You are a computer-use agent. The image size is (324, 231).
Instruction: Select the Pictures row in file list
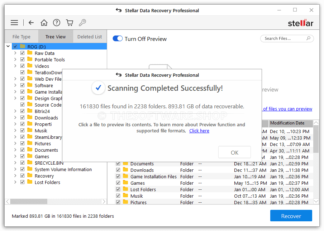[214, 202]
